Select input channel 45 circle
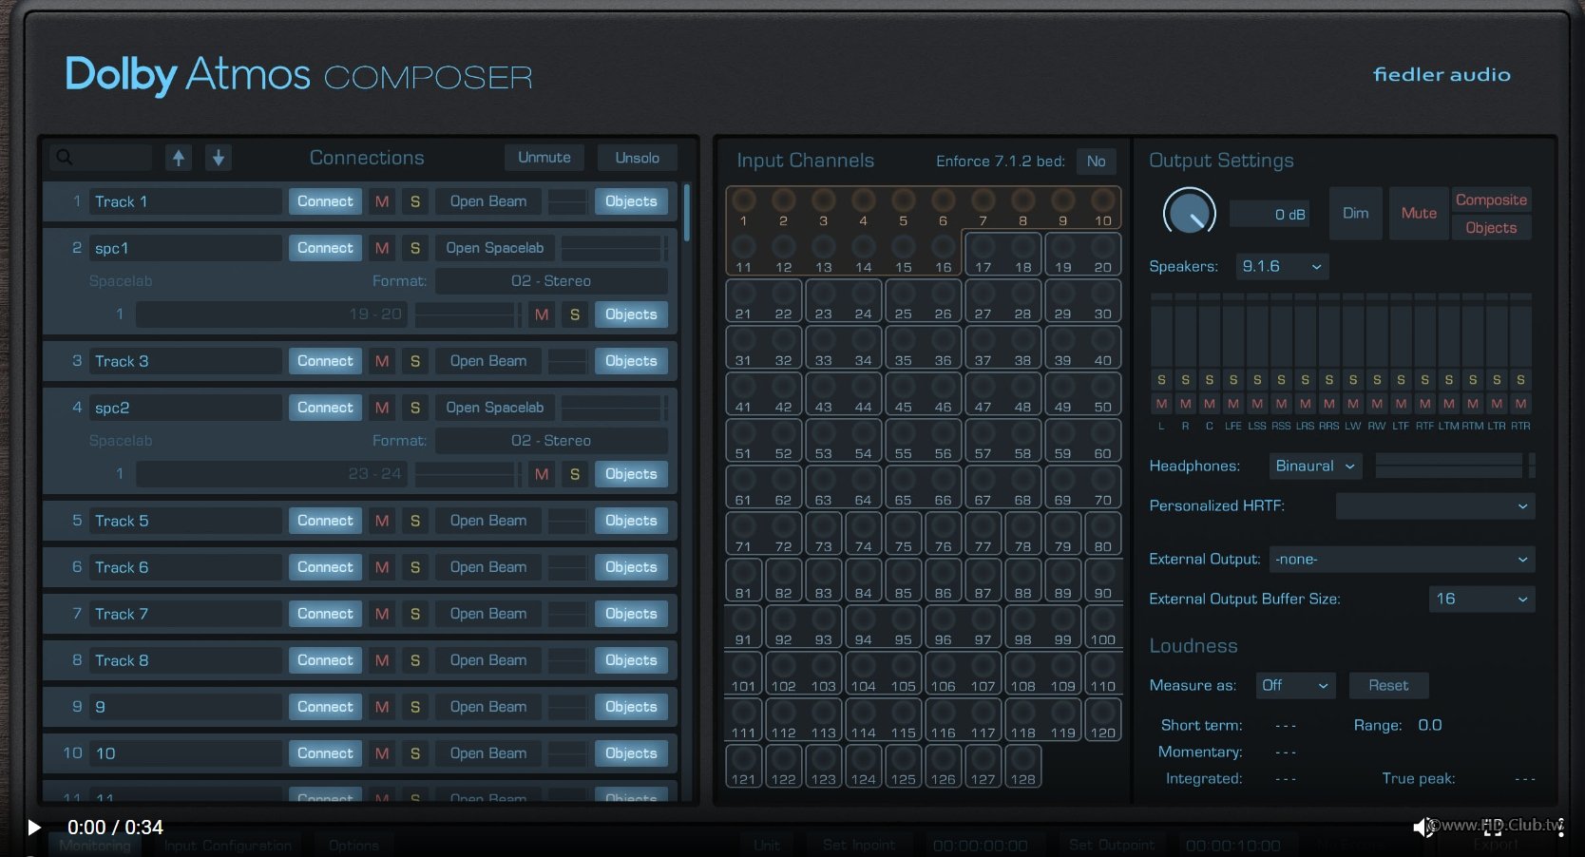This screenshot has height=857, width=1585. (903, 387)
